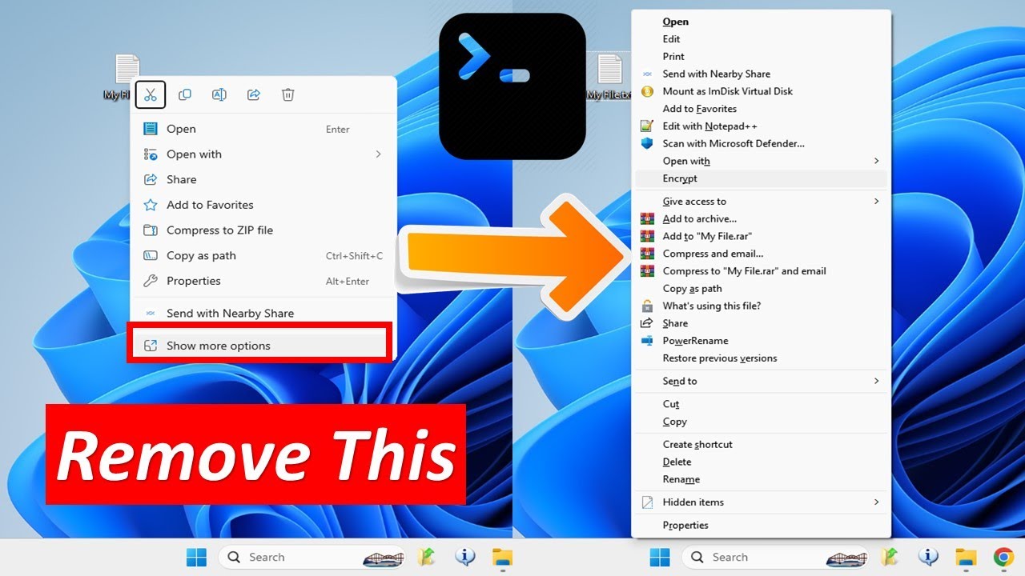Click the Rename icon in compact menu's top row
The image size is (1025, 576).
click(219, 95)
